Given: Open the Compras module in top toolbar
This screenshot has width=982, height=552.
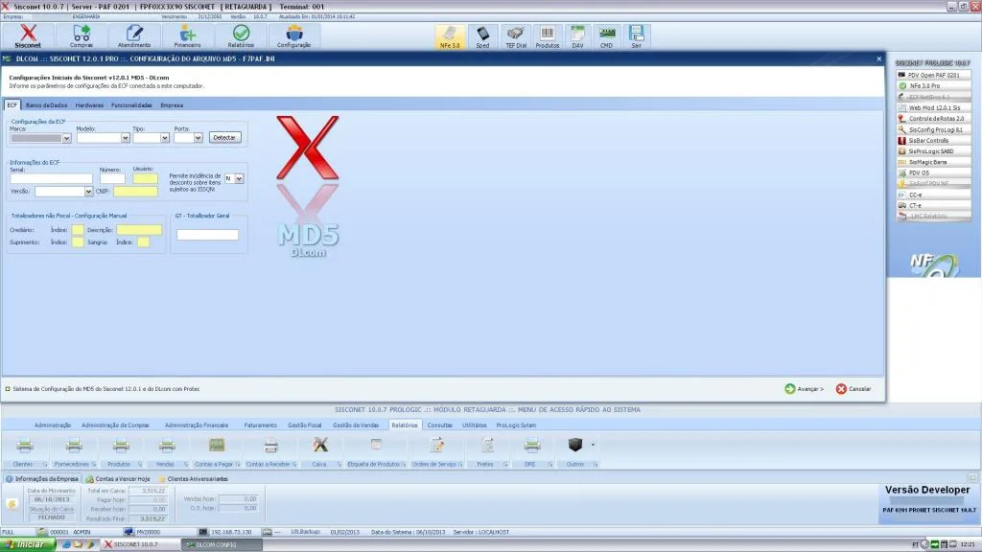Looking at the screenshot, I should [x=82, y=36].
